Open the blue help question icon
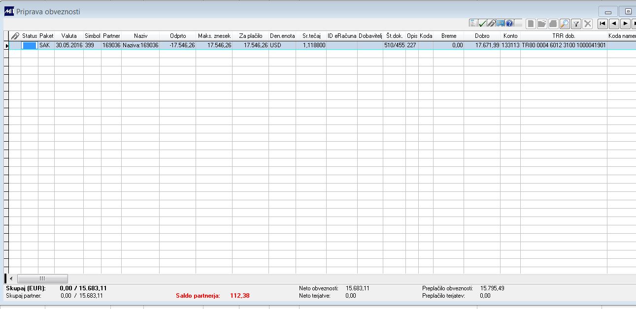The image size is (636, 309). coord(509,23)
